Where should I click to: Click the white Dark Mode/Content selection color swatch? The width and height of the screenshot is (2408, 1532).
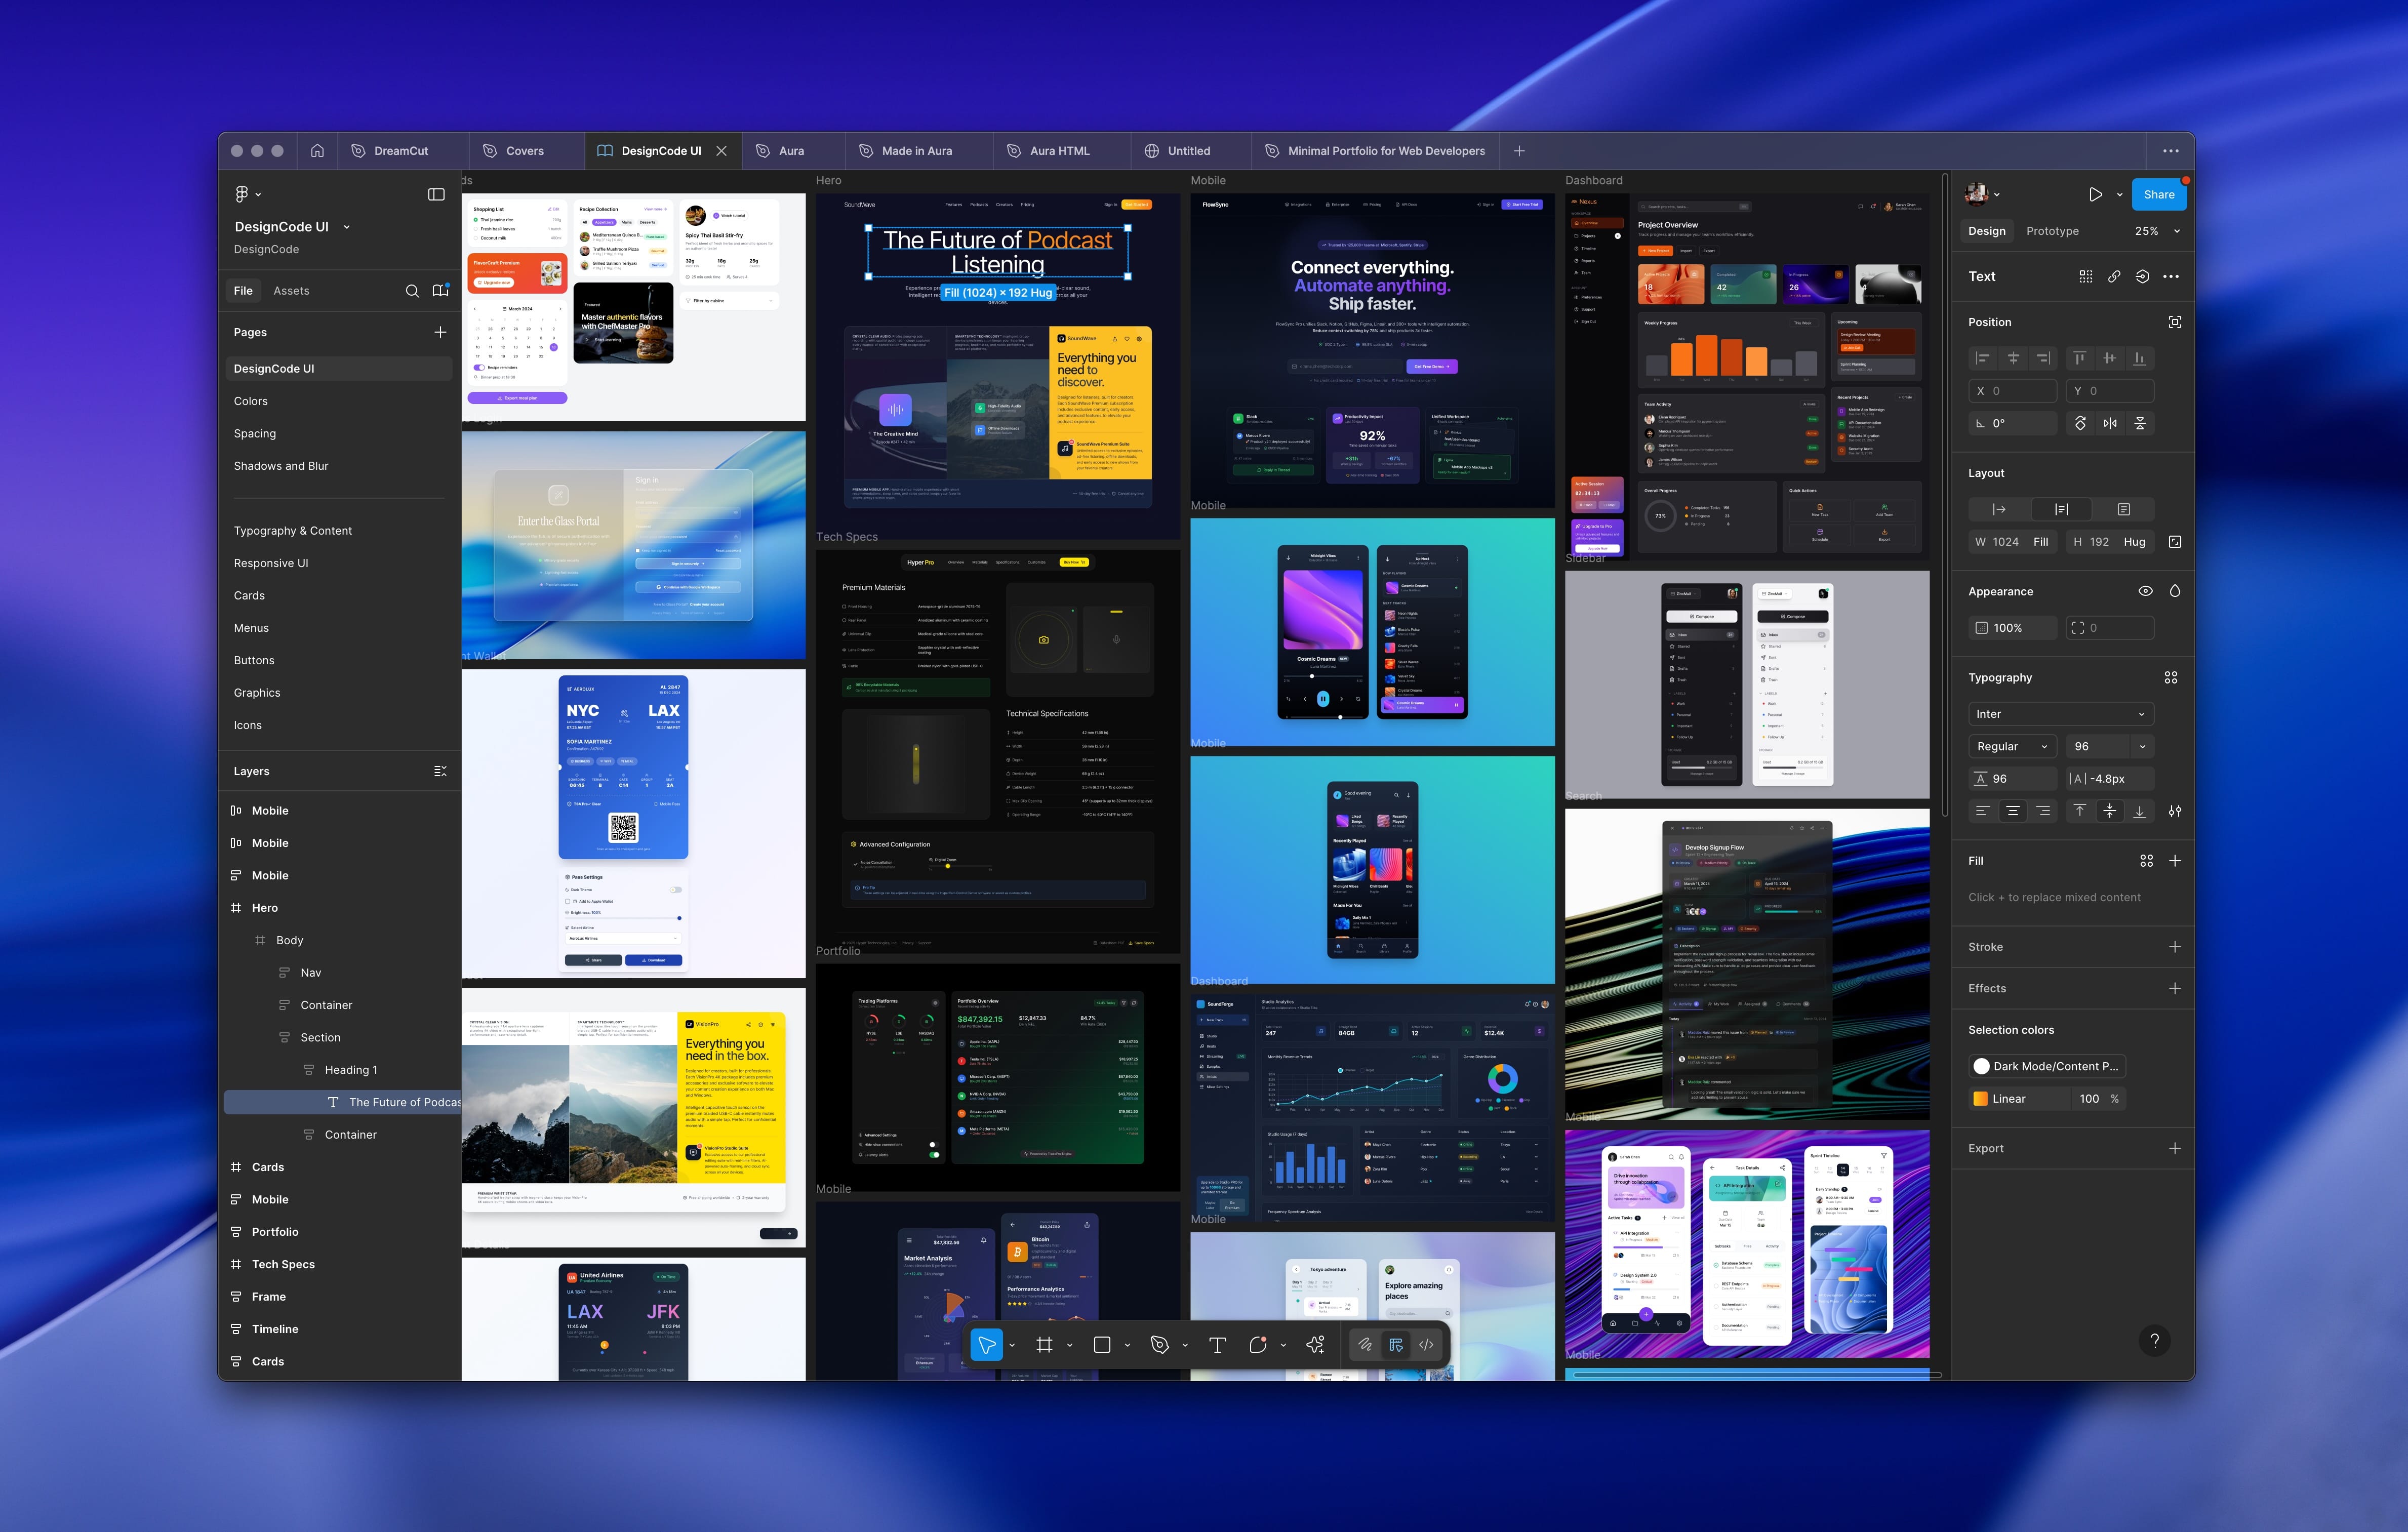click(1981, 1066)
